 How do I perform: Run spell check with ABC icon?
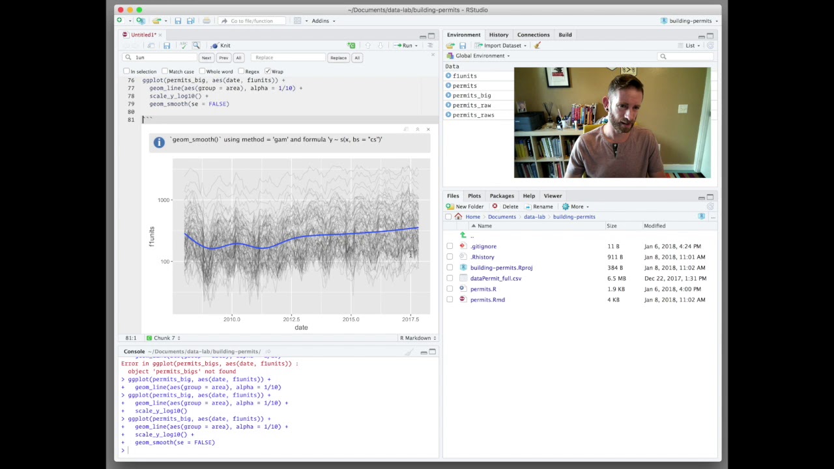(183, 46)
